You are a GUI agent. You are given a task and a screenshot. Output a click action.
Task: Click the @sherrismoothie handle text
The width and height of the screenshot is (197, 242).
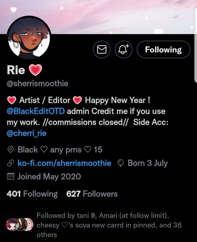pyautogui.click(x=38, y=84)
